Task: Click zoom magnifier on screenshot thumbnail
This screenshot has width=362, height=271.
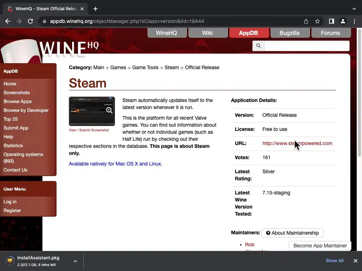Action: (109, 110)
